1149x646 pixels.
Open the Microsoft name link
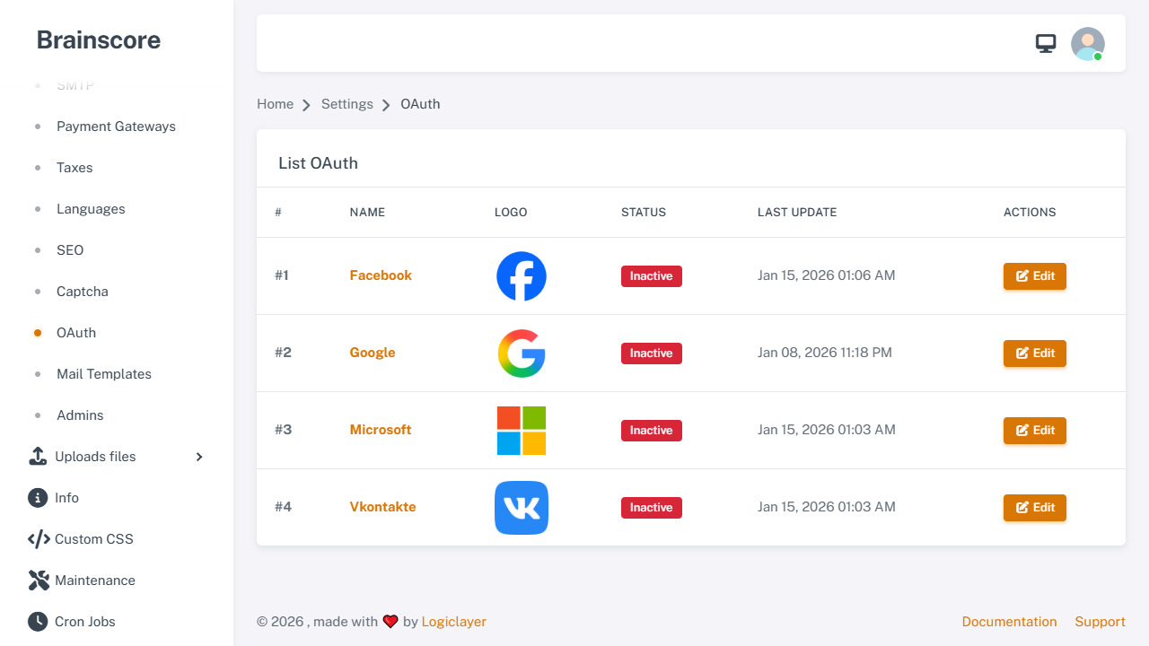[381, 430]
